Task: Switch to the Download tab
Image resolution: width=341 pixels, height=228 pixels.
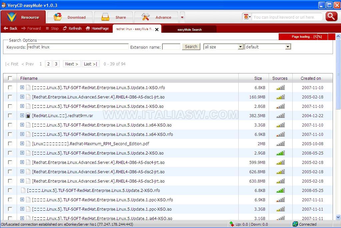Action: pyautogui.click(x=70, y=17)
